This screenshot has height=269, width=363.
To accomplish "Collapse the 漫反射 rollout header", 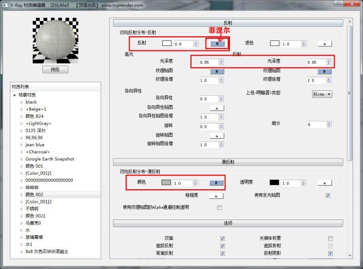I will click(x=227, y=162).
